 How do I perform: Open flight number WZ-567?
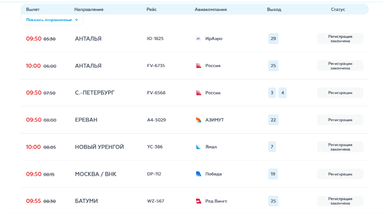155,201
